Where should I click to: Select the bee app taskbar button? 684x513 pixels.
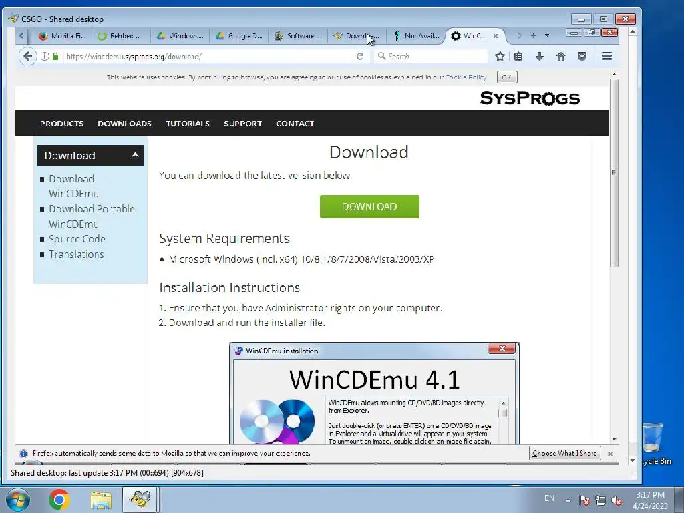pos(140,500)
